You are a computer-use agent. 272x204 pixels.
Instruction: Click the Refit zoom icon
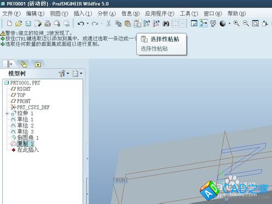click(255, 23)
